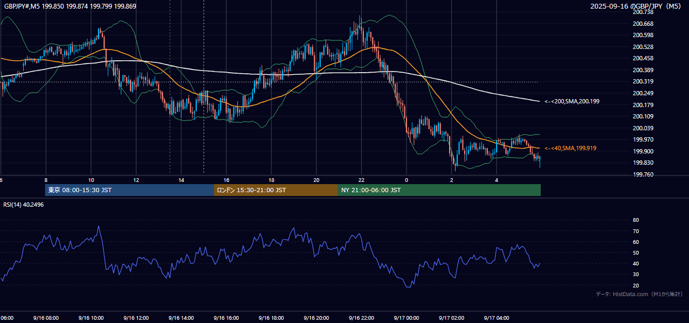Click hour label 10 under price chart

click(91, 180)
